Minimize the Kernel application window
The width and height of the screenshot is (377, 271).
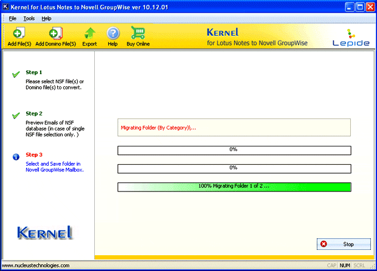pos(350,7)
